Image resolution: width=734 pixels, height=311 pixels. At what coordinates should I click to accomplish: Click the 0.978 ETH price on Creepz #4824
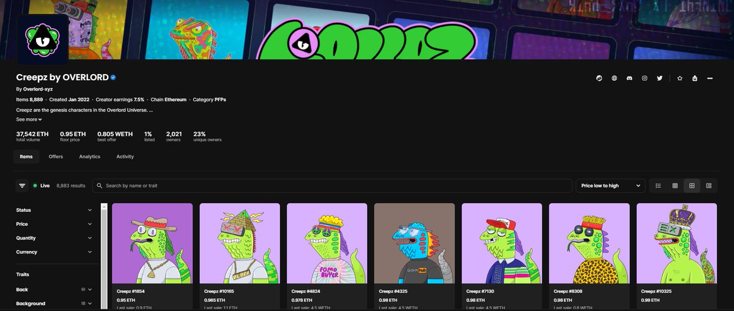click(302, 301)
